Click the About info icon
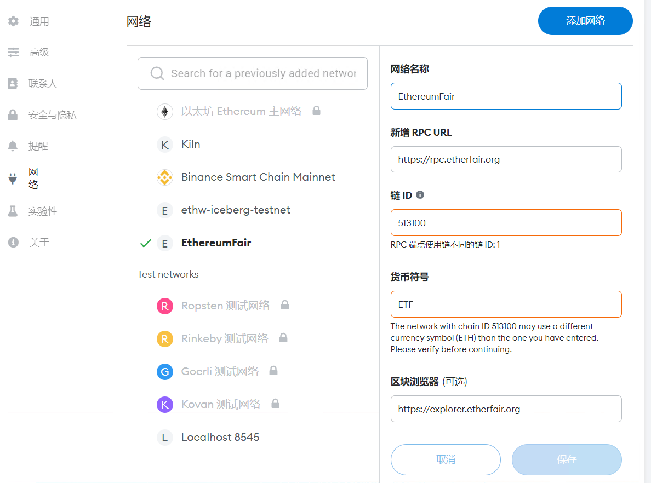651x483 pixels. 13,242
